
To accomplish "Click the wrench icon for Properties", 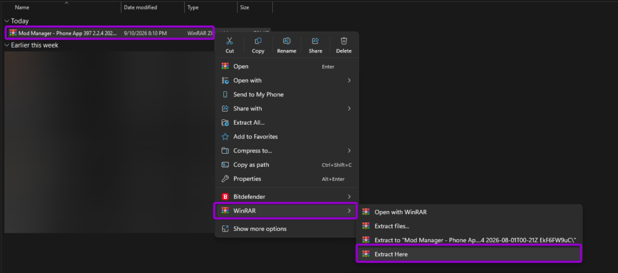I will 226,178.
